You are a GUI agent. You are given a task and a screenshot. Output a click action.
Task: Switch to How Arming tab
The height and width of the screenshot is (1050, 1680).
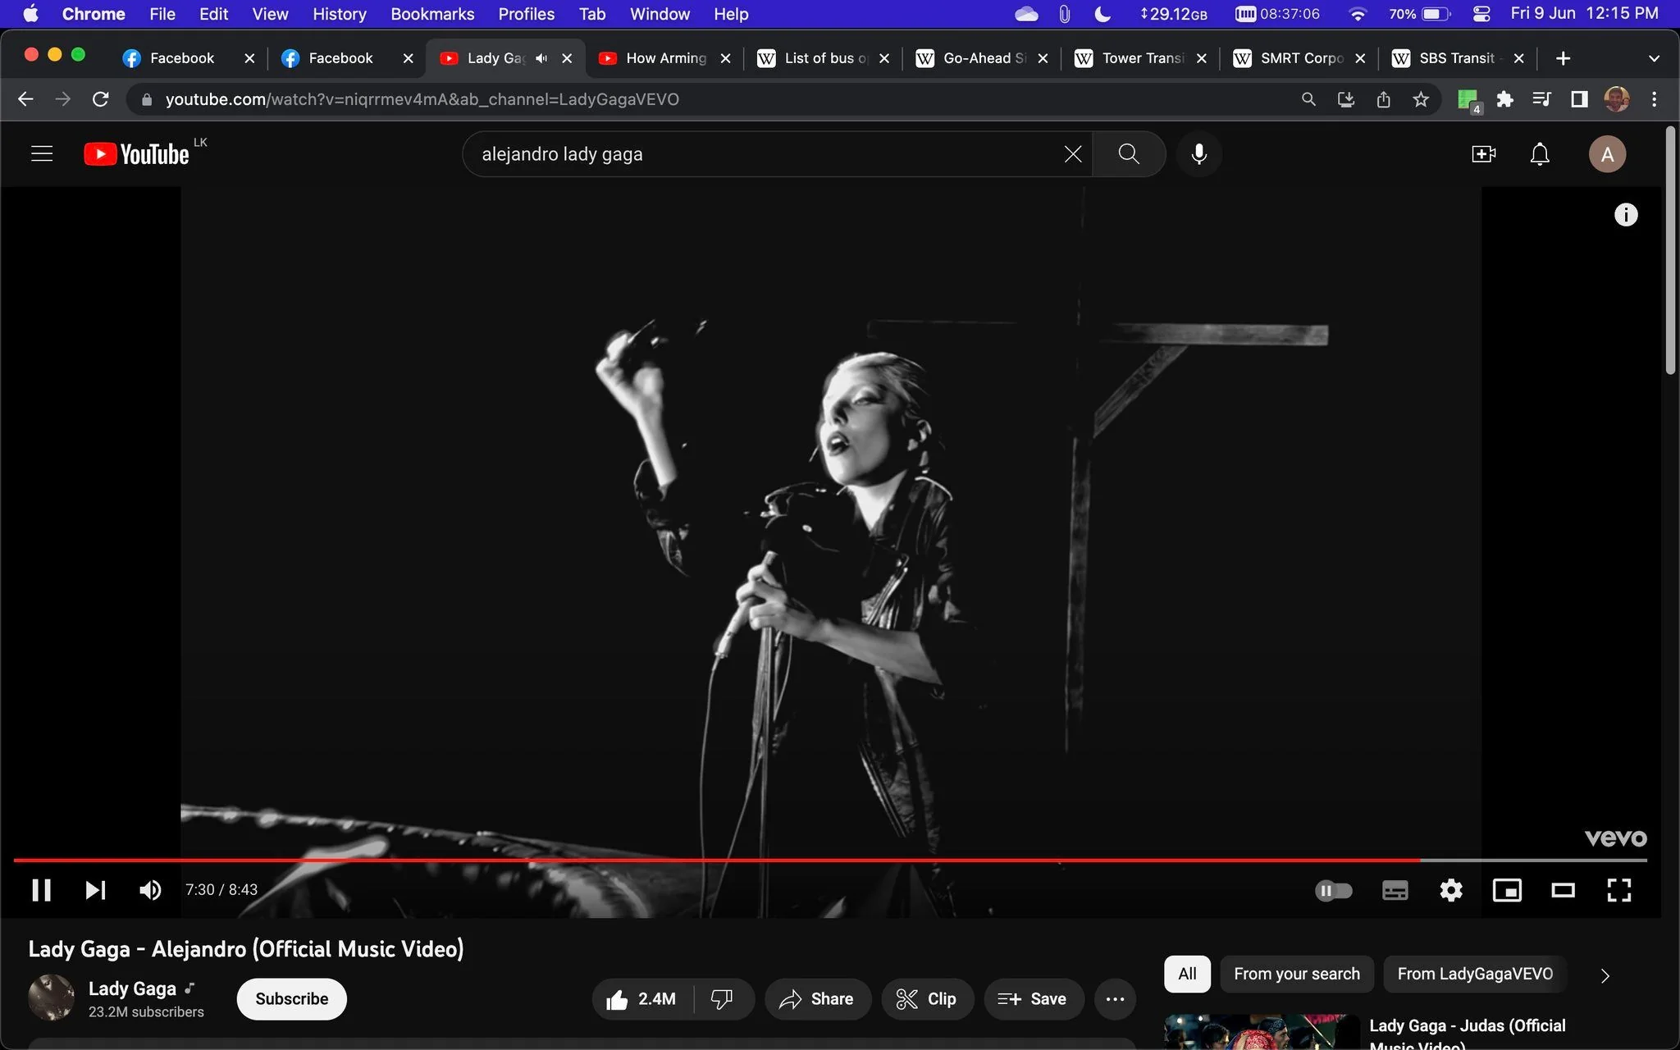click(x=665, y=58)
